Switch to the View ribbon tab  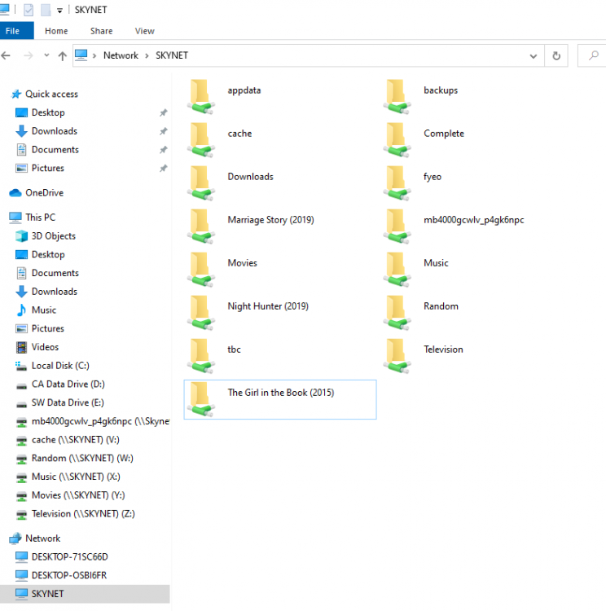[145, 31]
